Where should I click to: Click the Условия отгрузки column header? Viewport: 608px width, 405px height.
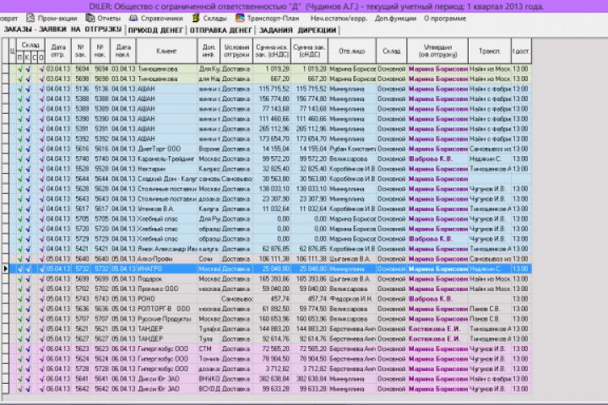(236, 51)
